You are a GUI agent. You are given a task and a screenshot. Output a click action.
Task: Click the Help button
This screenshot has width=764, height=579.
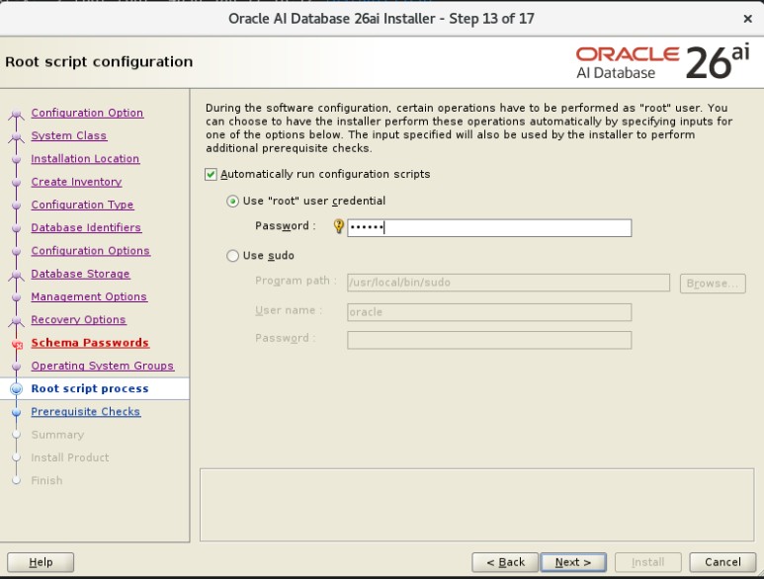41,562
